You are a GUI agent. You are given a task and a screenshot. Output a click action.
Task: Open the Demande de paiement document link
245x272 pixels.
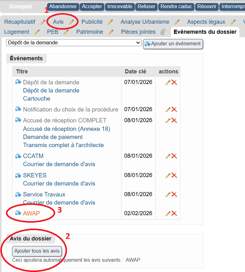click(53, 137)
